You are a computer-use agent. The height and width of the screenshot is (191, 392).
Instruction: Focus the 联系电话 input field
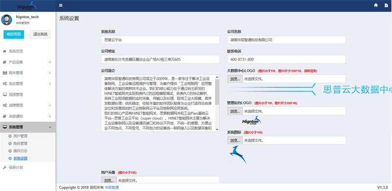tap(287, 59)
